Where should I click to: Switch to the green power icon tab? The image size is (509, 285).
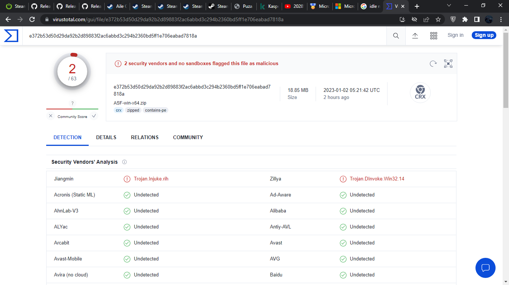point(15,6)
